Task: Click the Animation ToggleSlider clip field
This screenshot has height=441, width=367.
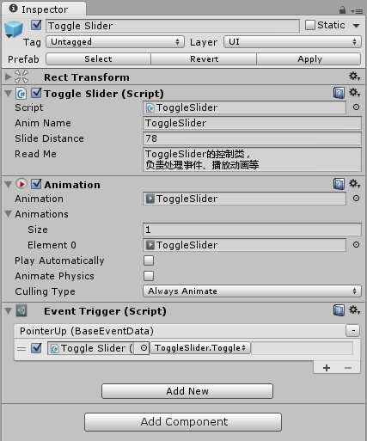Action: [244, 199]
